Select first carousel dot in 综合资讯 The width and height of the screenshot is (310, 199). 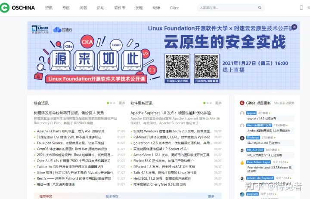(108, 103)
